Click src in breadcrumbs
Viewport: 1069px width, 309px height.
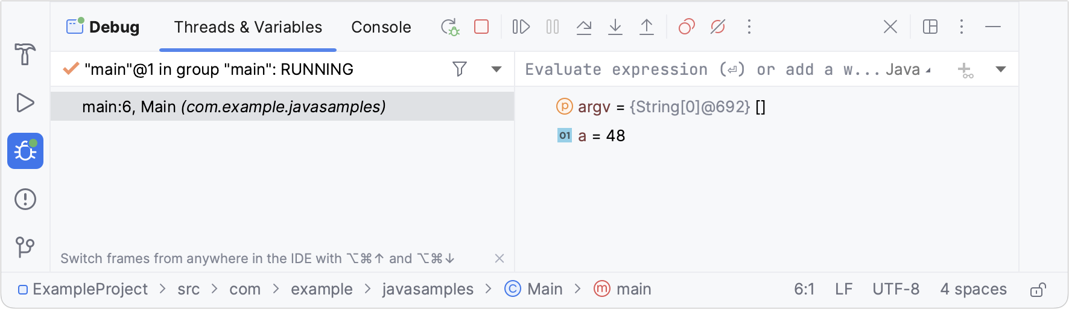pyautogui.click(x=188, y=289)
